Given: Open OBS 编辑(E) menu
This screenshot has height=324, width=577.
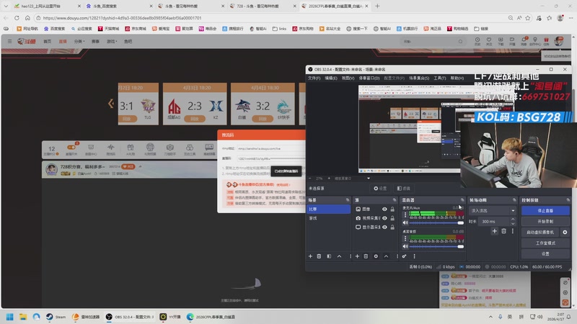Looking at the screenshot, I should (331, 78).
